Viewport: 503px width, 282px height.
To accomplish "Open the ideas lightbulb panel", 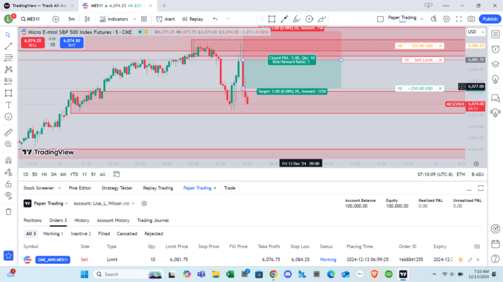I will 495,79.
